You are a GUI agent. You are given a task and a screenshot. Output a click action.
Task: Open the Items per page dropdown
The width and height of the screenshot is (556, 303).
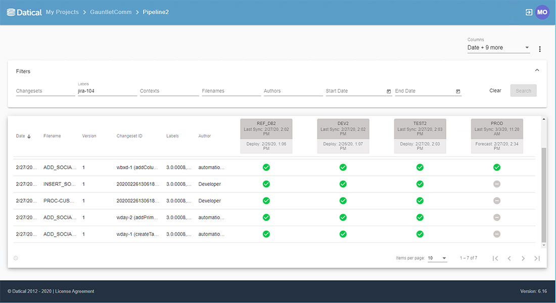(x=437, y=258)
